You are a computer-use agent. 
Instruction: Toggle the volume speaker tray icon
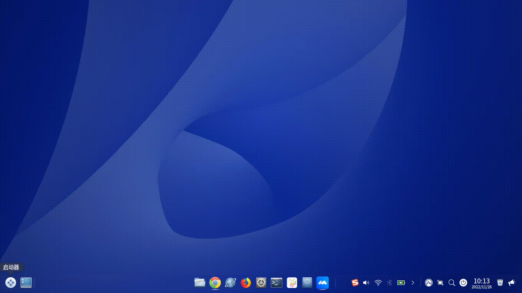(366, 283)
